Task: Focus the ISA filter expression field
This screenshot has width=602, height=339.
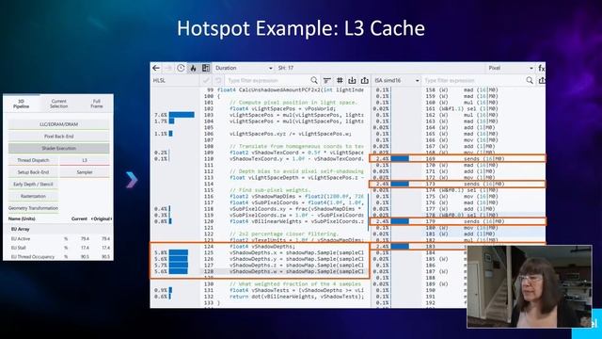Action: tap(473, 80)
